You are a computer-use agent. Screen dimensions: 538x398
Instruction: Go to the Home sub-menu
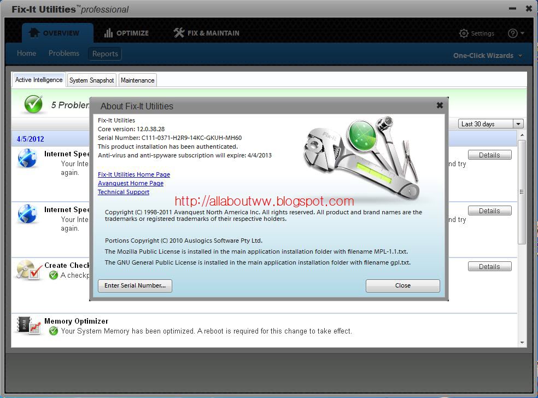coord(26,53)
